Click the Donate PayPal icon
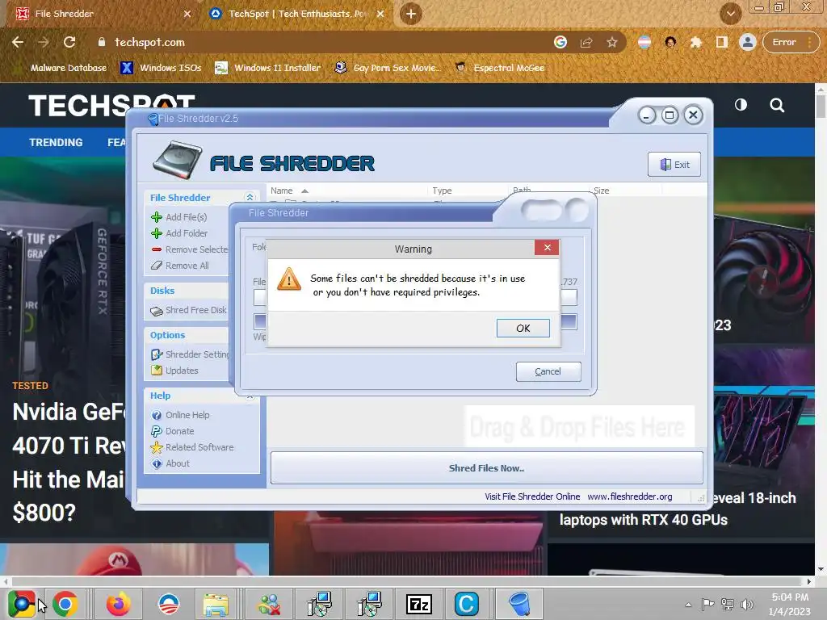Screen dimensions: 827x620 (x=157, y=431)
